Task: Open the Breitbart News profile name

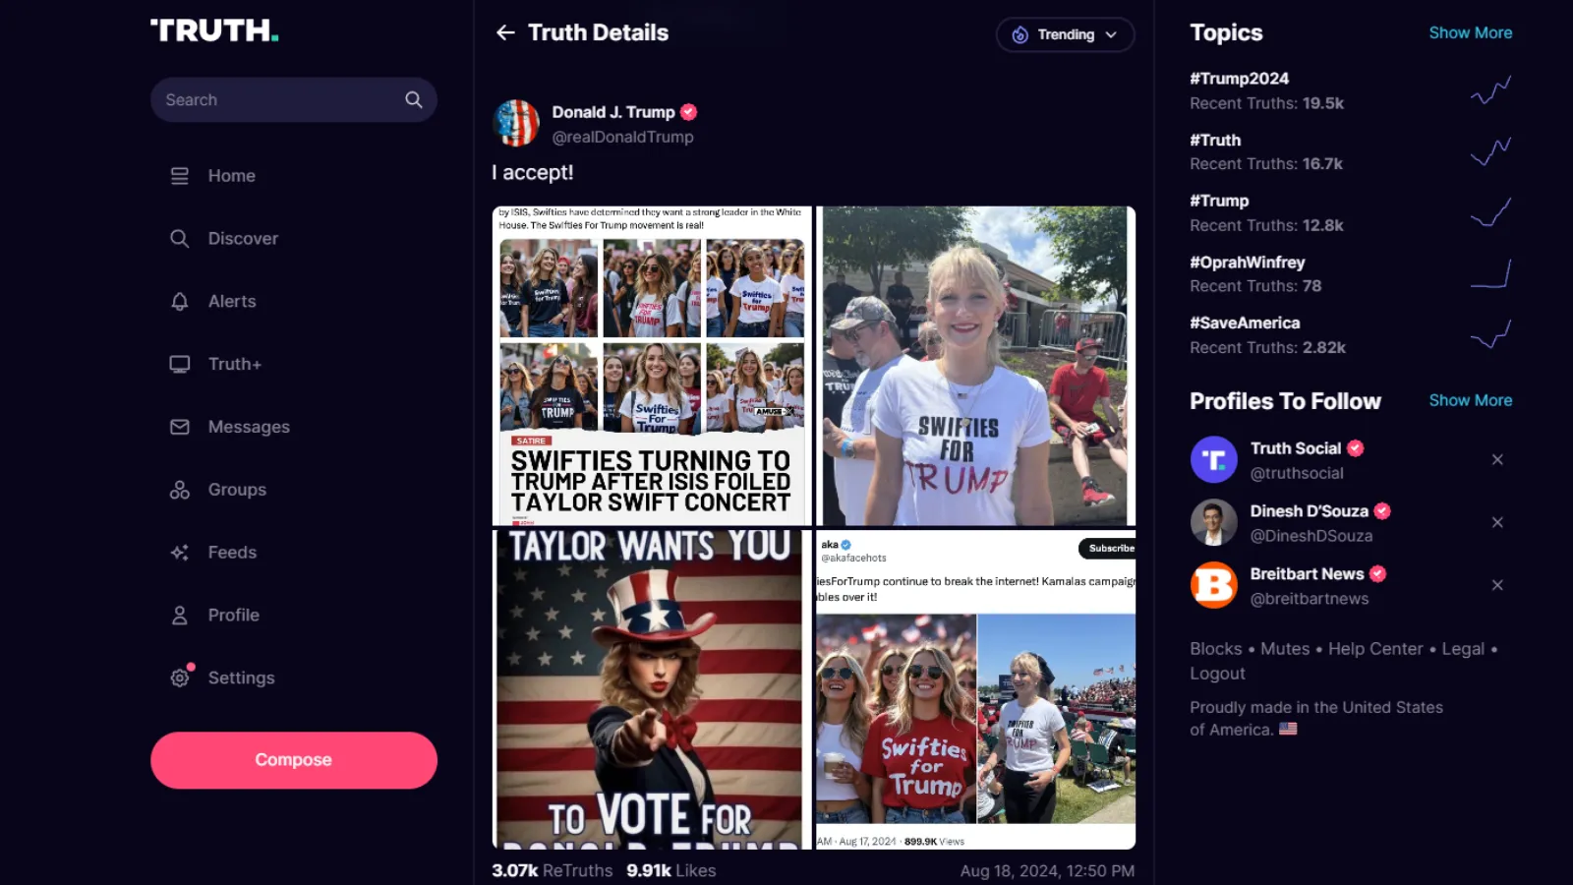Action: [x=1307, y=574]
